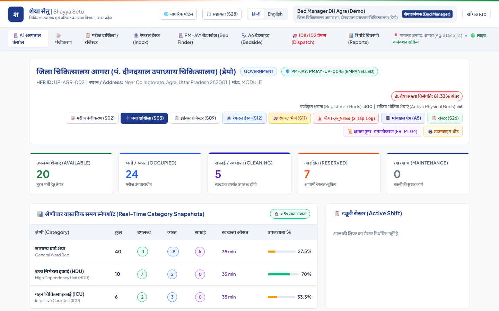499x311 pixels.
Task: Click the ICU available count 2
Action: coord(142,297)
